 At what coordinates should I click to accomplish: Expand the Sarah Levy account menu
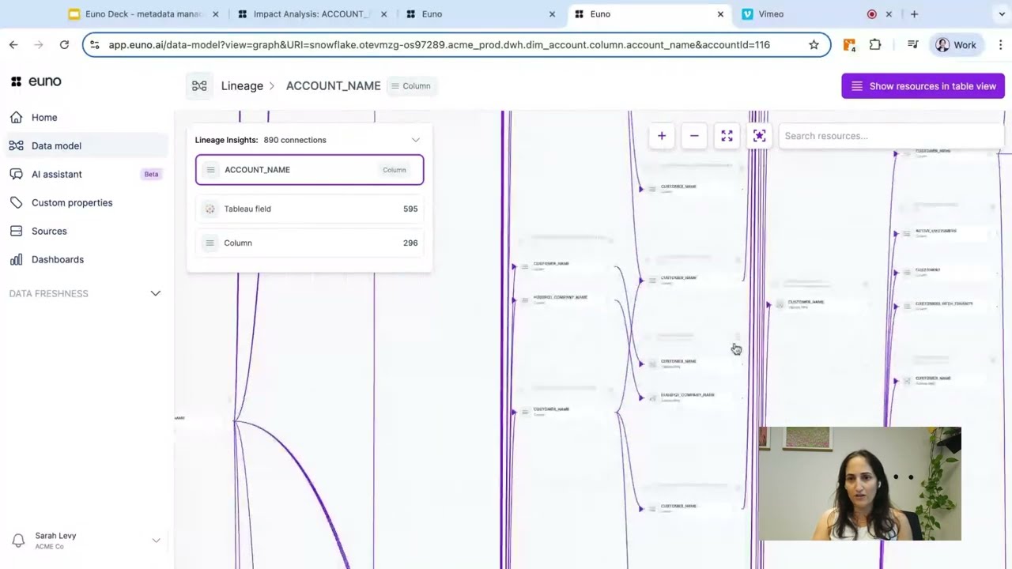tap(156, 541)
